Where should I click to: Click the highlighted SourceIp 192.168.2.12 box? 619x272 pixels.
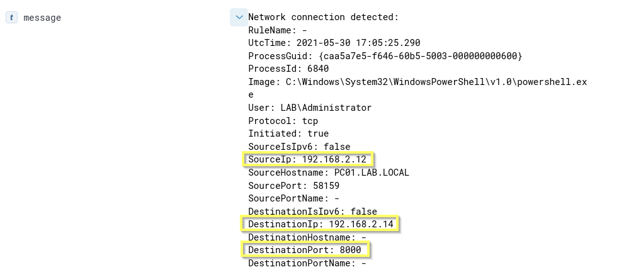coord(307,159)
